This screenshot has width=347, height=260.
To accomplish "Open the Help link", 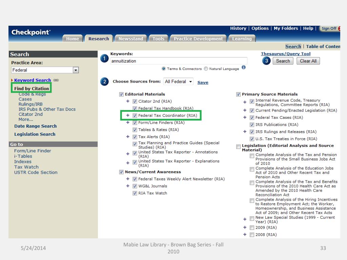I will pyautogui.click(x=308, y=28).
